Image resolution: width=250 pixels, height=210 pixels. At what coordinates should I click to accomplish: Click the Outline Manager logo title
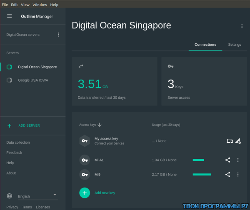(37, 16)
